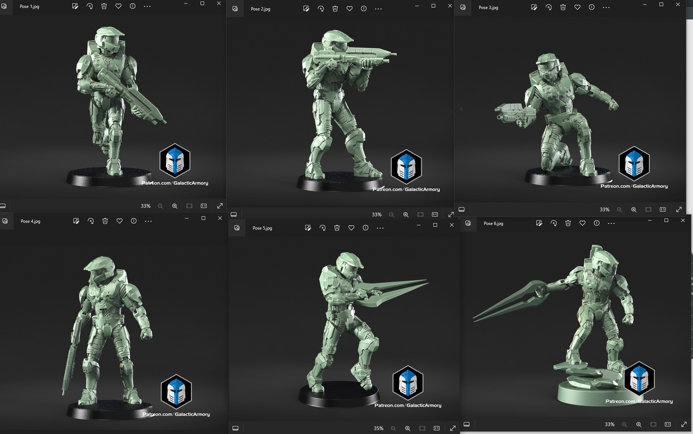693x434 pixels.
Task: Click the edit image icon in Pose 1.jpg window
Action: [x=75, y=6]
